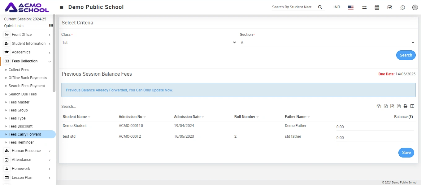Open column visibility selector icon
This screenshot has width=421, height=185.
(x=412, y=106)
